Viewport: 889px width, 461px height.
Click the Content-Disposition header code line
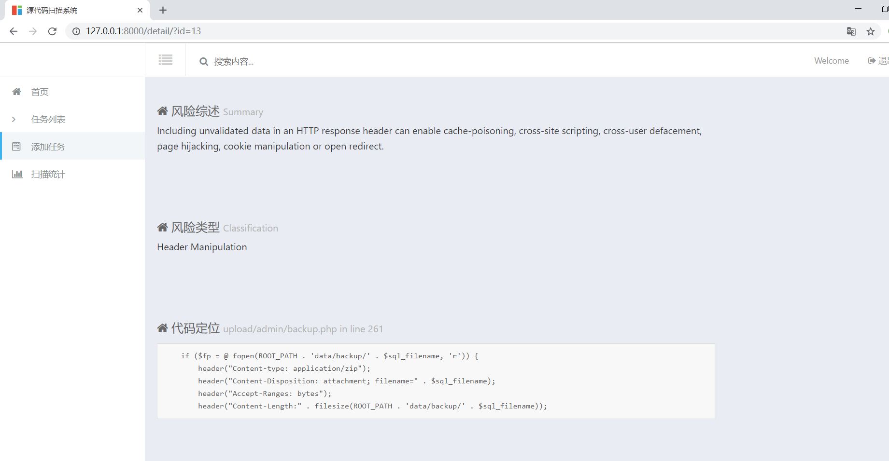coord(347,381)
